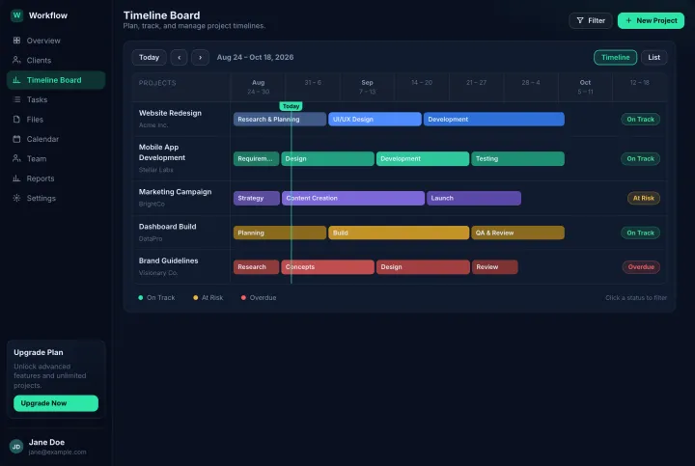Open the Calendar icon in sidebar

(x=16, y=139)
